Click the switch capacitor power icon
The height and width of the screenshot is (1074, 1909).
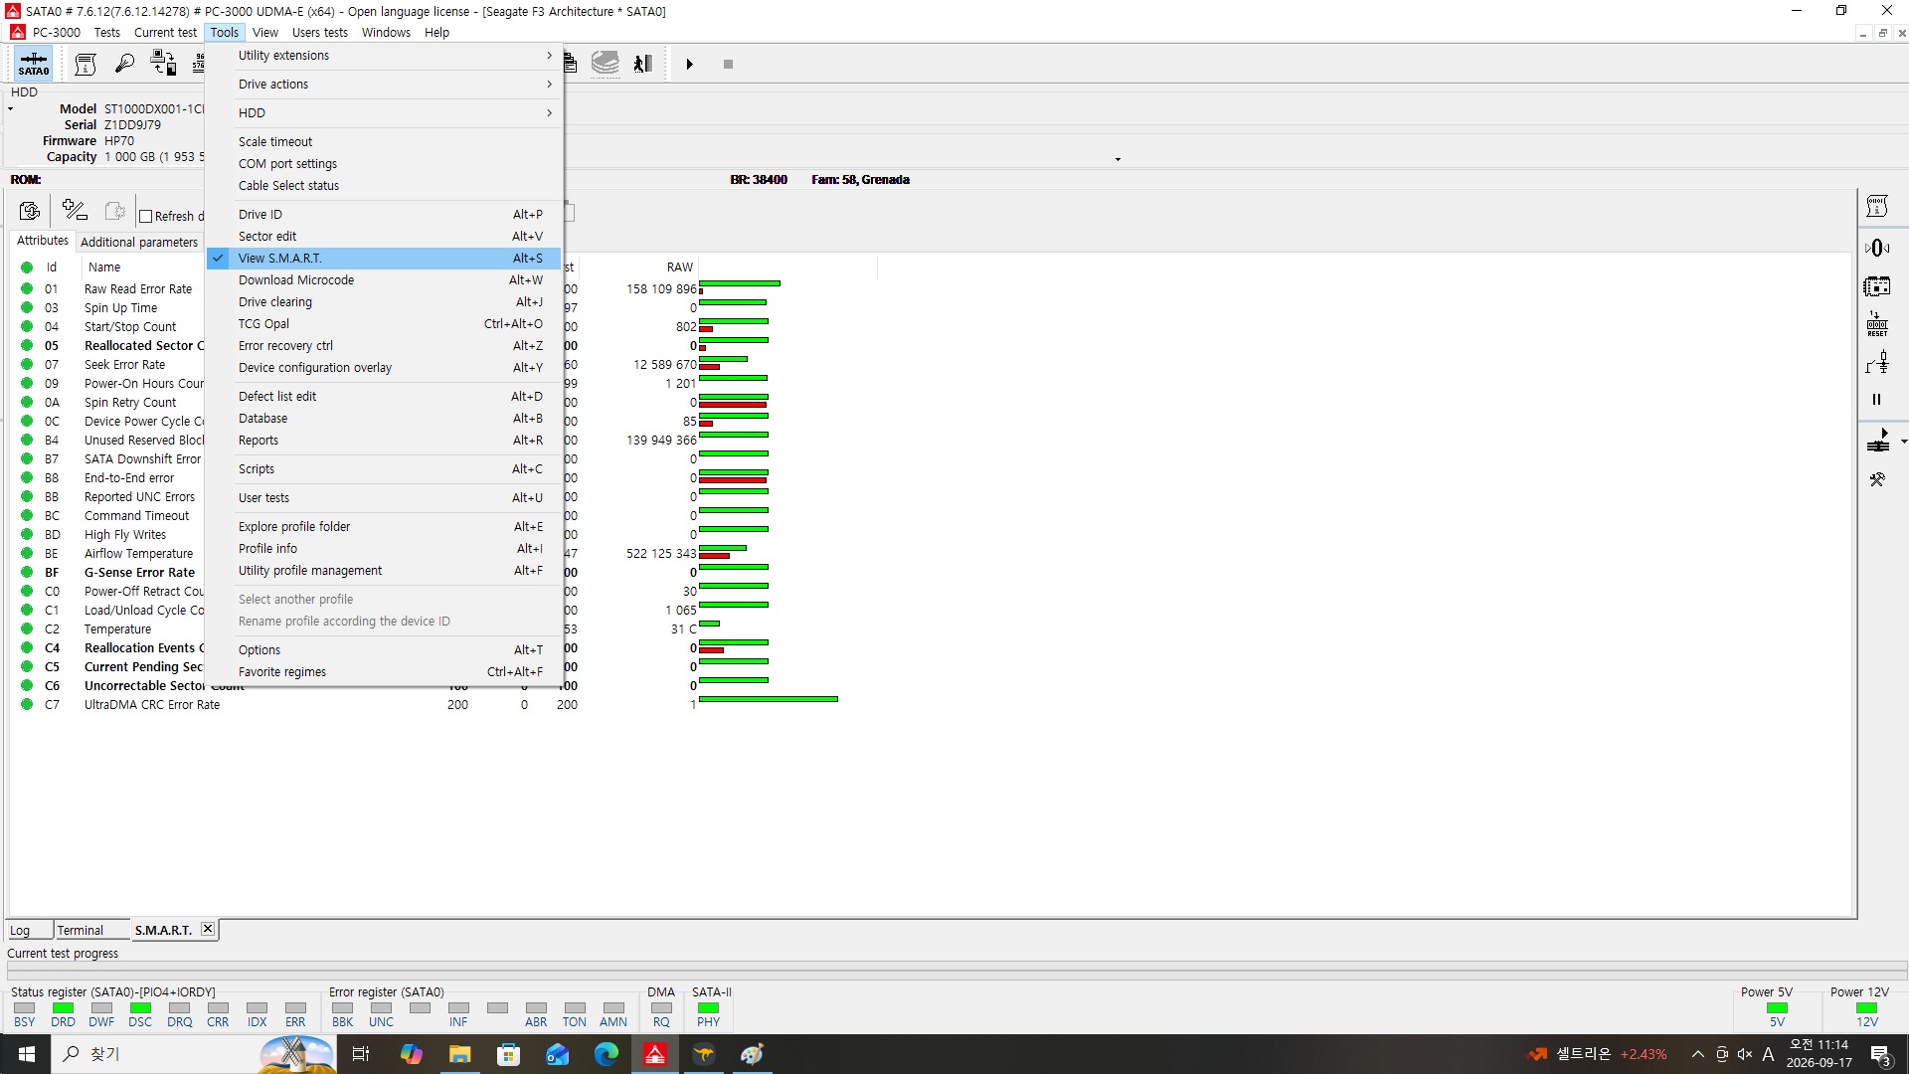pos(1877,363)
